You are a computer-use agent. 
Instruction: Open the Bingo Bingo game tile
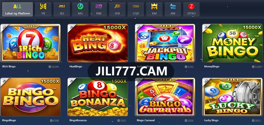click(30, 97)
